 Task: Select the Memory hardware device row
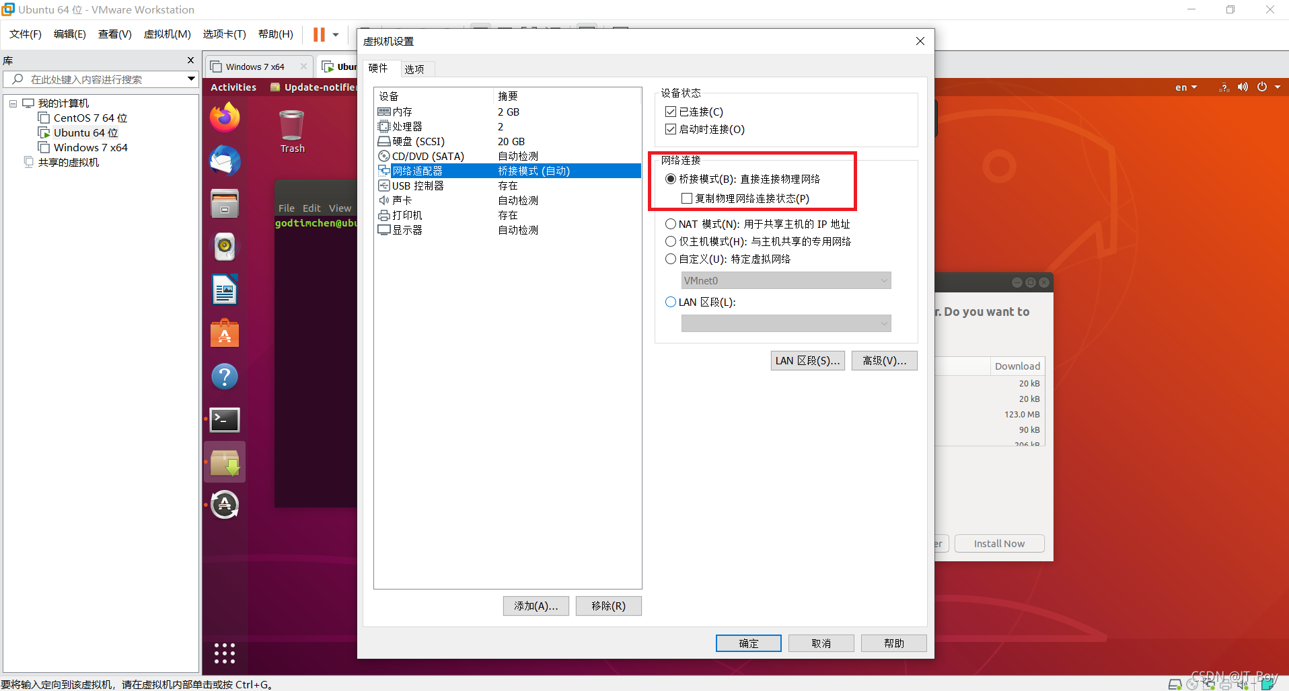tap(507, 112)
